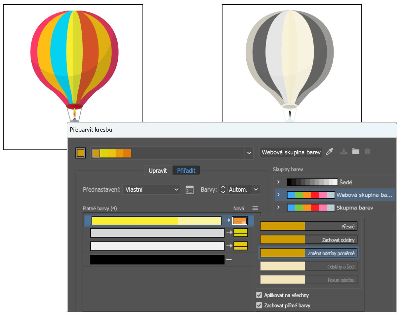Open the active colors dropdown arrow

point(249,153)
